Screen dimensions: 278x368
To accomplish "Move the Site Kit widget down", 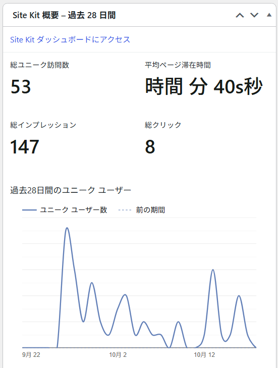I will click(254, 15).
